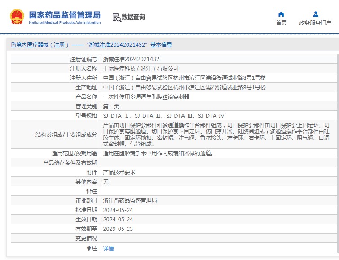
Task: Click 结构及组成/主要组成成分 label
Action: [x=66, y=135]
